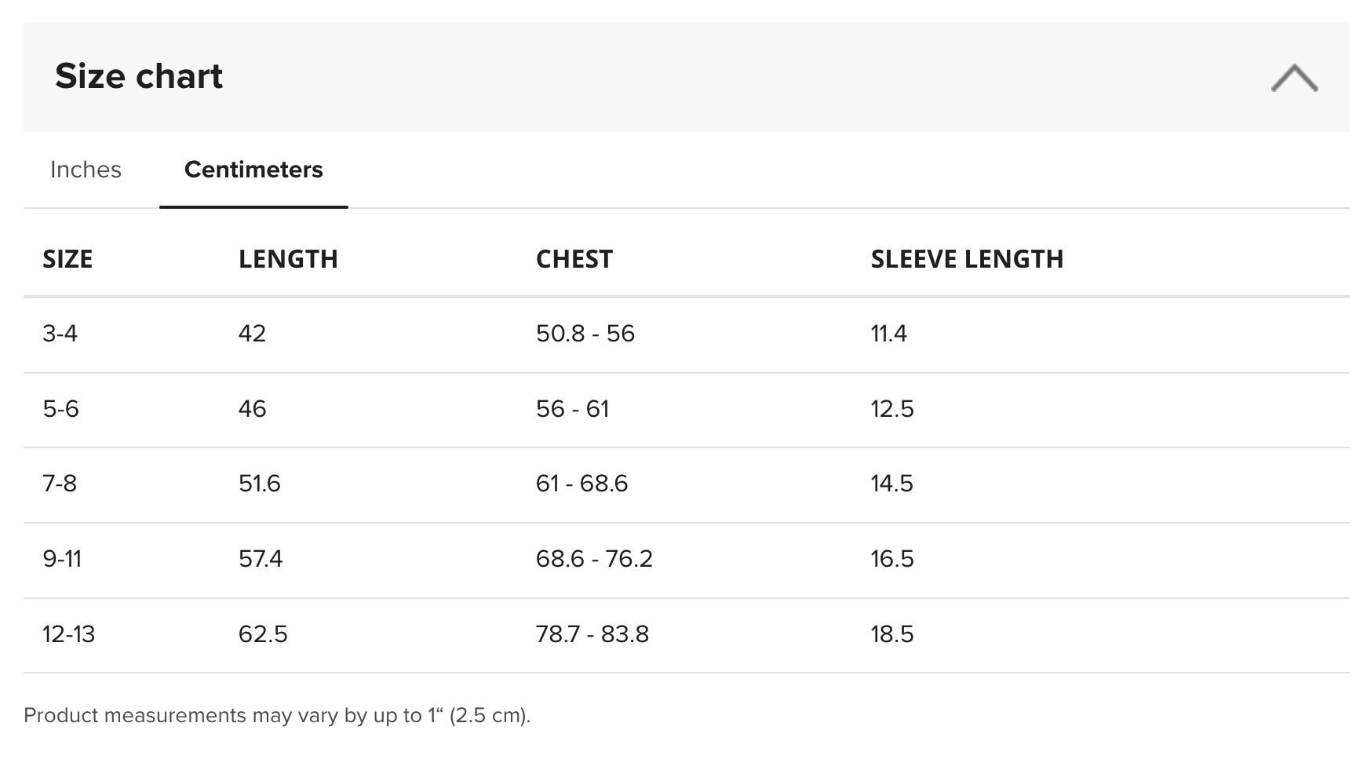Click the 18.5 sleeve length value
This screenshot has height=763, width=1367.
[x=892, y=634]
